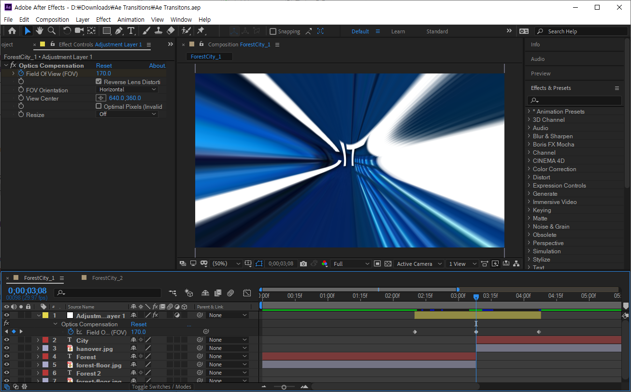The image size is (631, 392).
Task: Open the 1 View layout dropdown
Action: [462, 264]
